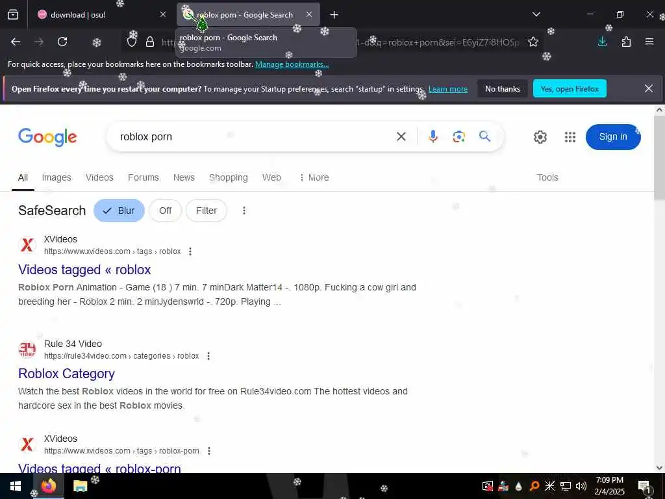Go back to the previous page
This screenshot has width=665, height=499.
point(16,42)
